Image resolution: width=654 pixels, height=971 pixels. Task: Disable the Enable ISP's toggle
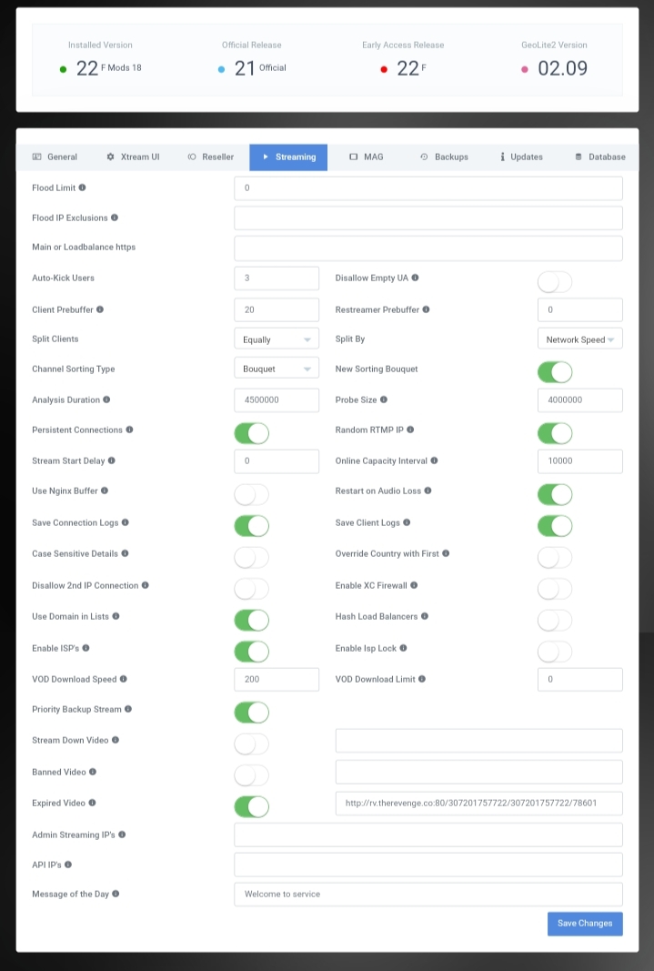click(251, 651)
